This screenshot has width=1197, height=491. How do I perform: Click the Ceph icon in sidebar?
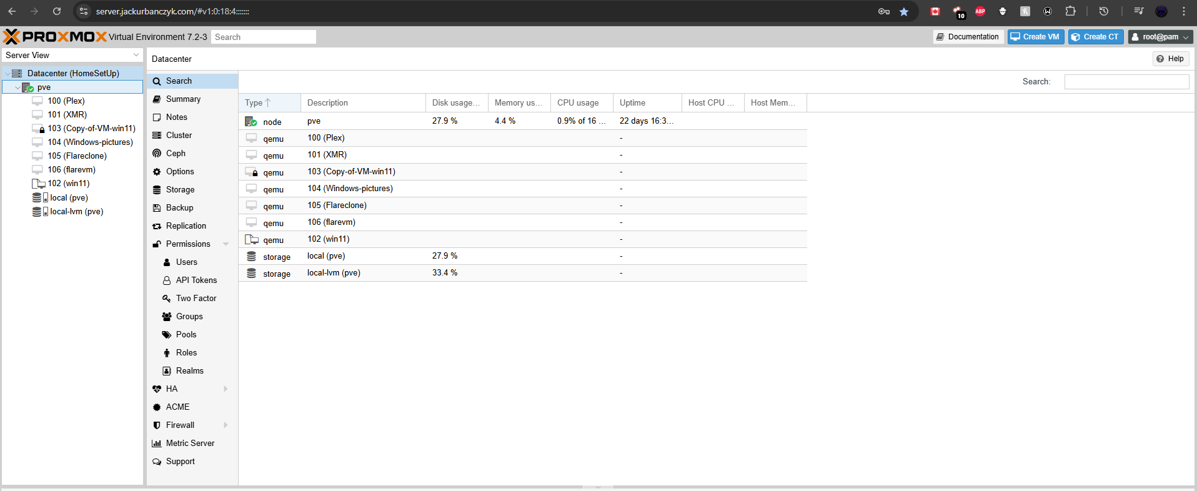[x=157, y=154]
